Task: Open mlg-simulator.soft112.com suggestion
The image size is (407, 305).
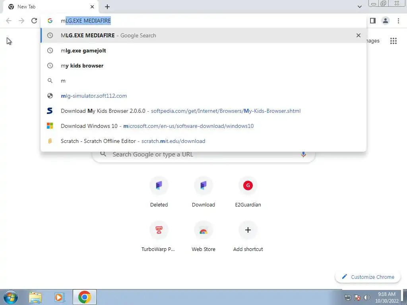Action: point(203,96)
